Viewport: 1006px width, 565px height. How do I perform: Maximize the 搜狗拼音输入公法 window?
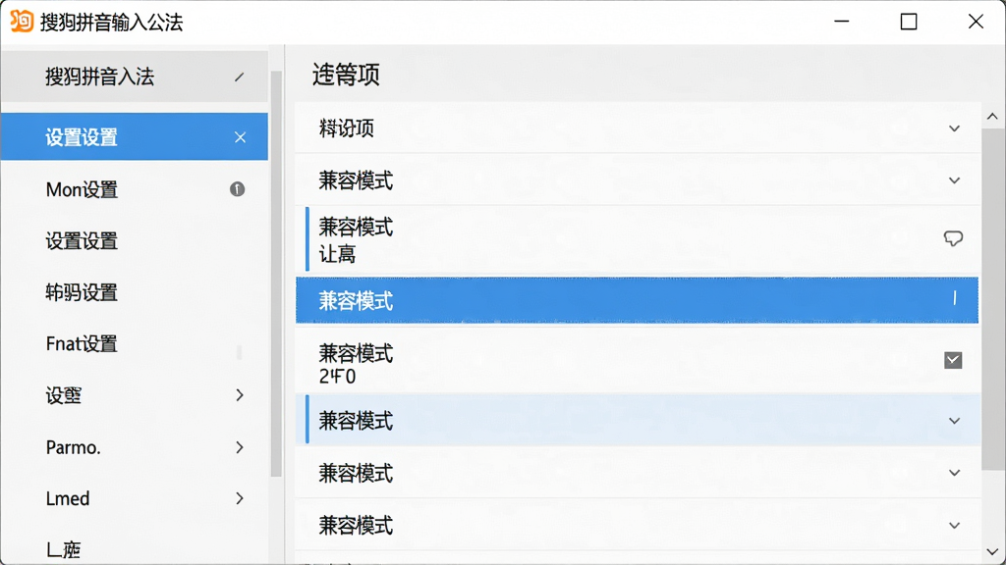tap(909, 22)
